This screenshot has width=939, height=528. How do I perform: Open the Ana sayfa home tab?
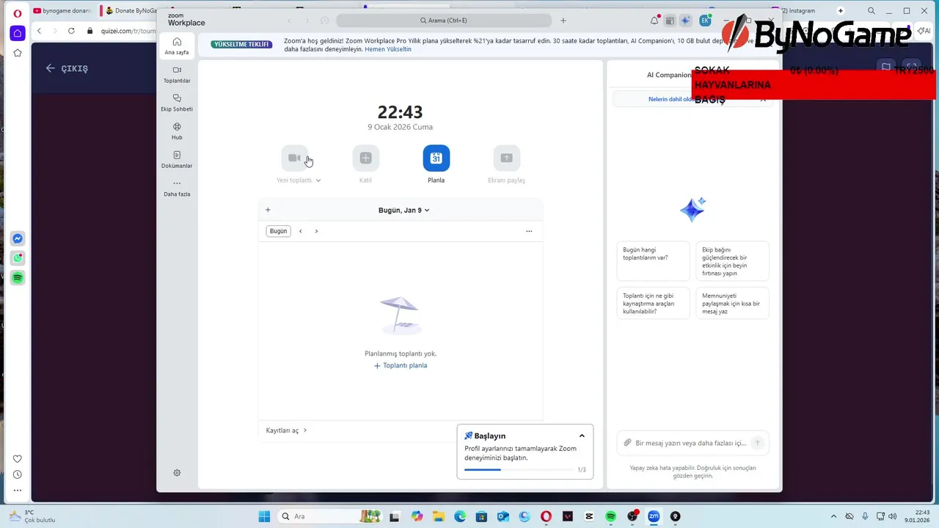177,46
